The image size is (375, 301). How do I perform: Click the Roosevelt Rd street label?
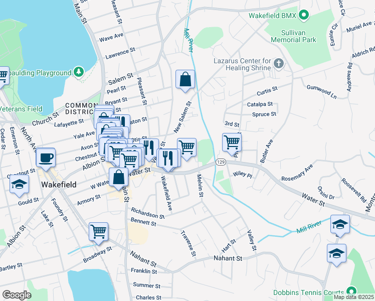(x=354, y=190)
